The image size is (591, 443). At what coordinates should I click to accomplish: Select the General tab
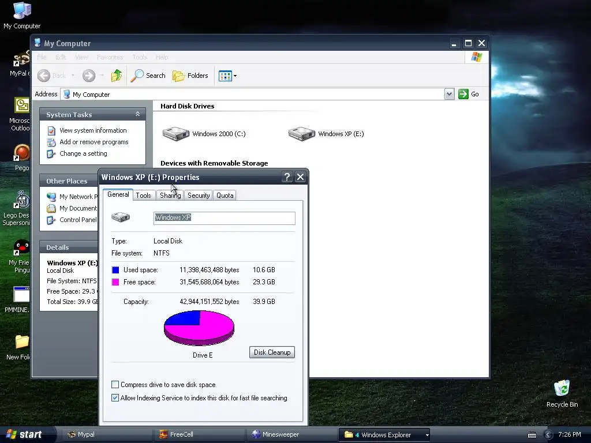pyautogui.click(x=118, y=195)
